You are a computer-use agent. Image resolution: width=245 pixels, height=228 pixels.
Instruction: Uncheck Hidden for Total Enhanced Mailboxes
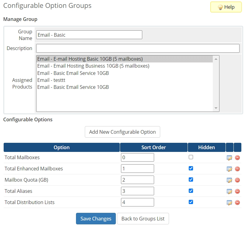(x=191, y=168)
